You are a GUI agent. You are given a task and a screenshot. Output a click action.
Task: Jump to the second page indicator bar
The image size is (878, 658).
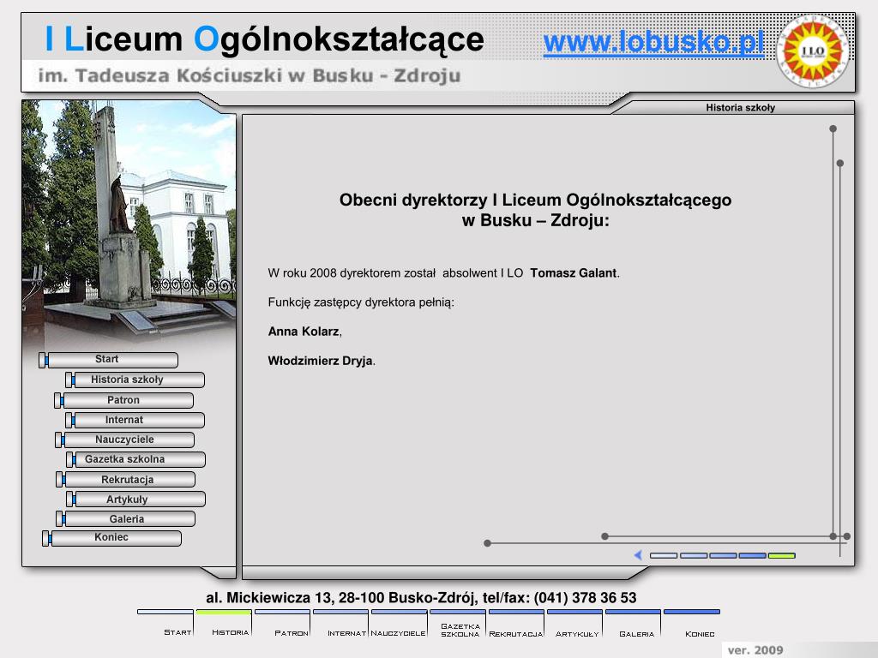coord(693,555)
